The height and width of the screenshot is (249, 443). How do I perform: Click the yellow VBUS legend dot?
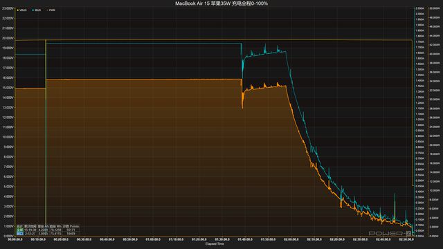pyautogui.click(x=18, y=10)
